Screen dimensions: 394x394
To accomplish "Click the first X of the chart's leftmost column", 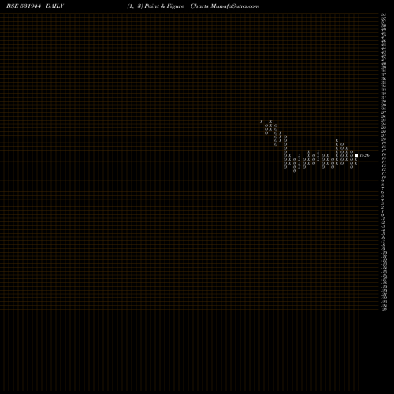I will (x=262, y=121).
